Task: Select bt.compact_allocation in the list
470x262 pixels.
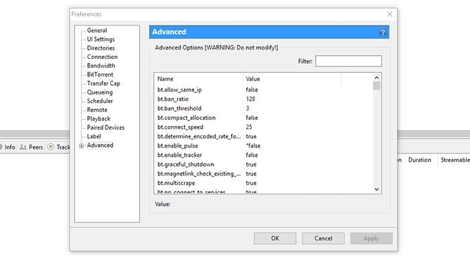Action: click(x=187, y=118)
